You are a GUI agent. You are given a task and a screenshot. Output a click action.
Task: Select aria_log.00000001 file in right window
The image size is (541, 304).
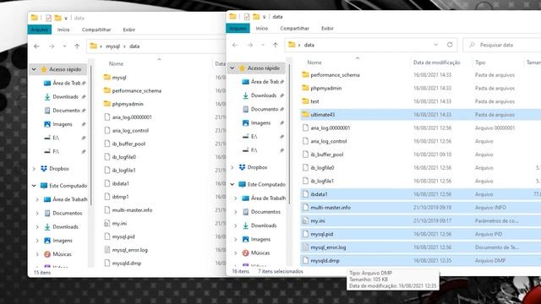pyautogui.click(x=420, y=128)
